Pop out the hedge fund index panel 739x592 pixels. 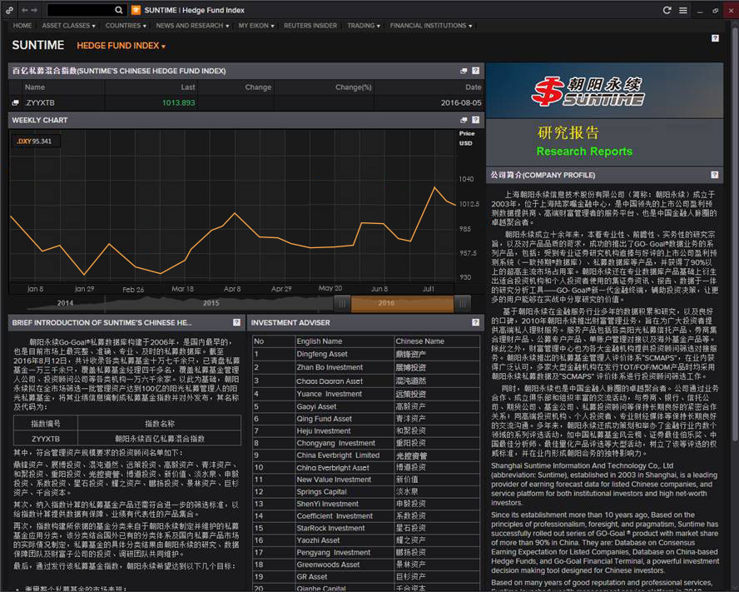(464, 71)
